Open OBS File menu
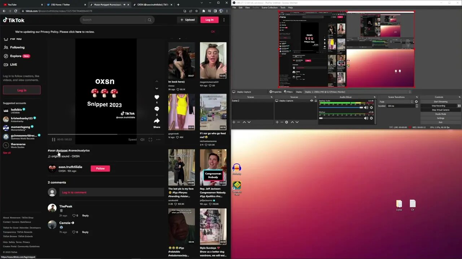 pyautogui.click(x=234, y=8)
